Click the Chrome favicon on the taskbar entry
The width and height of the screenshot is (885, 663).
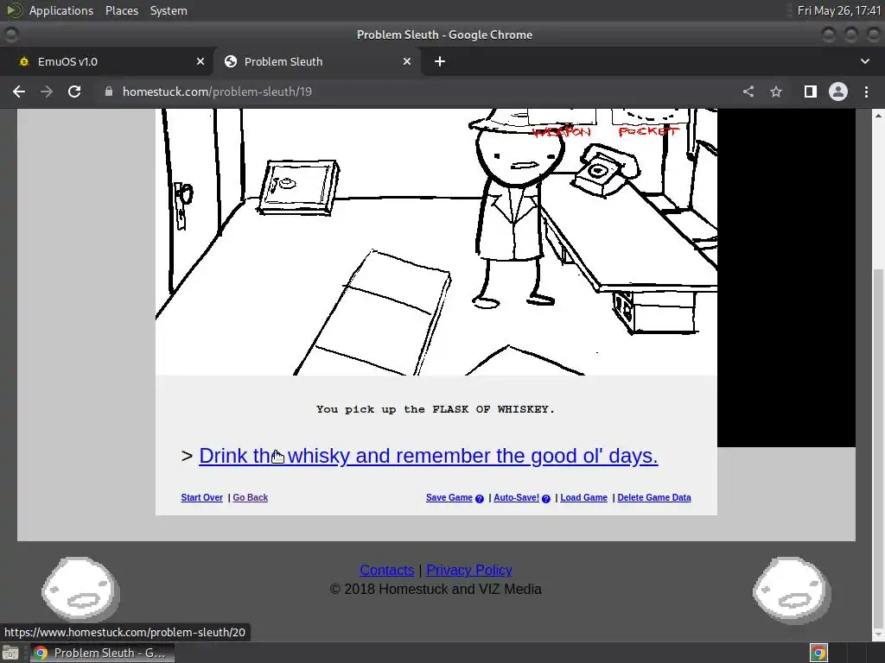tap(41, 653)
